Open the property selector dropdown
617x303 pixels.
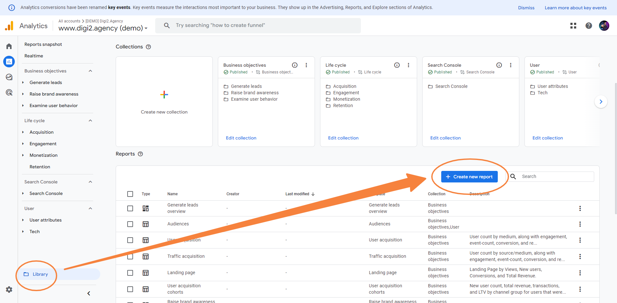[x=103, y=28]
